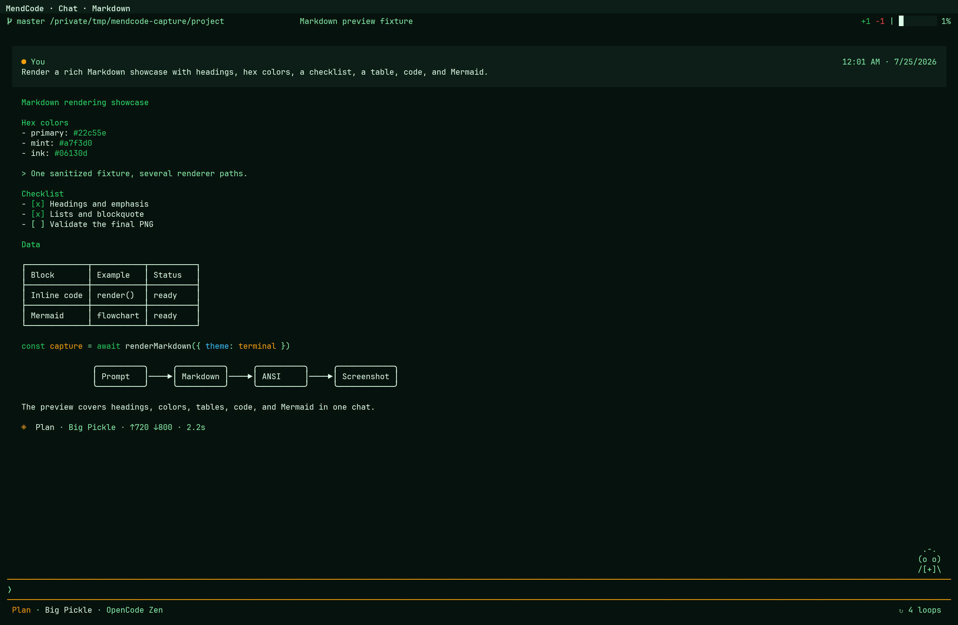Click the Hex colors heading

[45, 123]
